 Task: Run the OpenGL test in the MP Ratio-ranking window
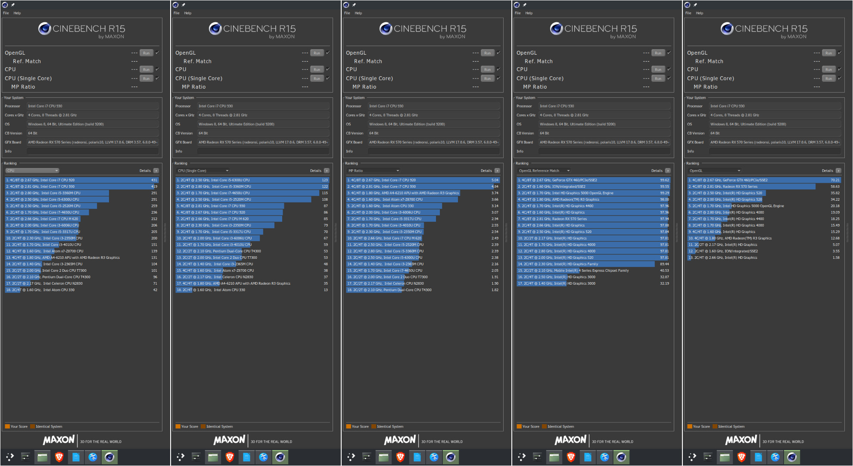(x=488, y=53)
